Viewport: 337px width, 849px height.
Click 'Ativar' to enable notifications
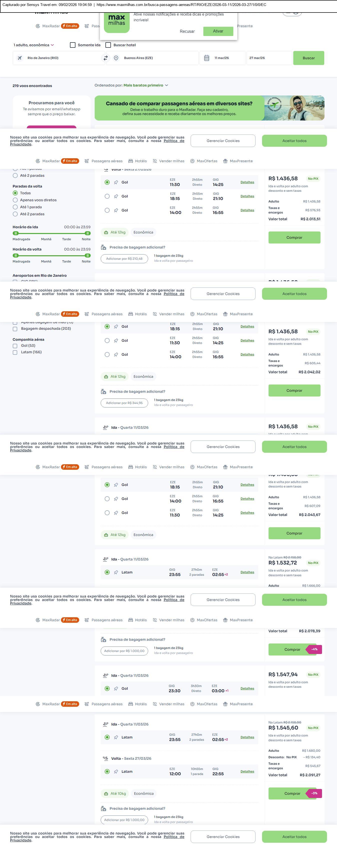point(218,31)
